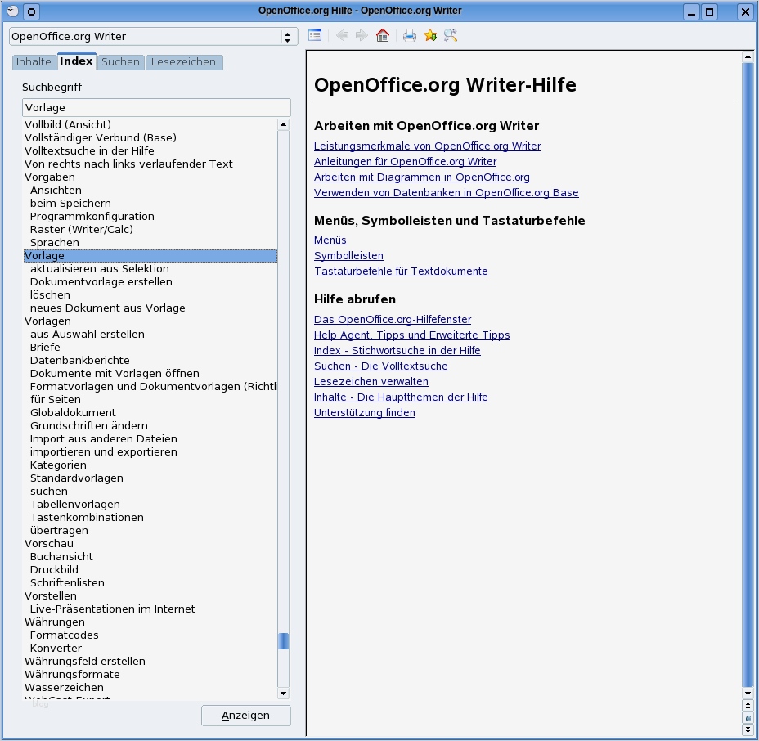
Task: Open find on this page via the magnifier icon
Action: point(451,35)
